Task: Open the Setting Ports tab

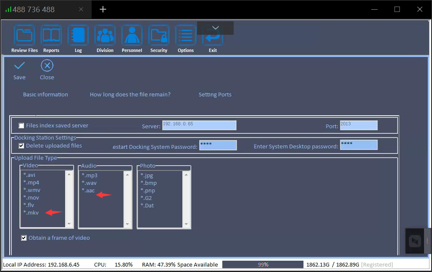Action: [x=215, y=95]
